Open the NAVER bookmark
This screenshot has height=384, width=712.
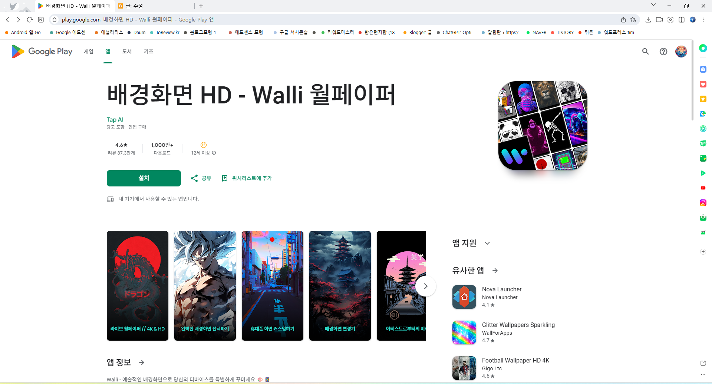coord(536,33)
